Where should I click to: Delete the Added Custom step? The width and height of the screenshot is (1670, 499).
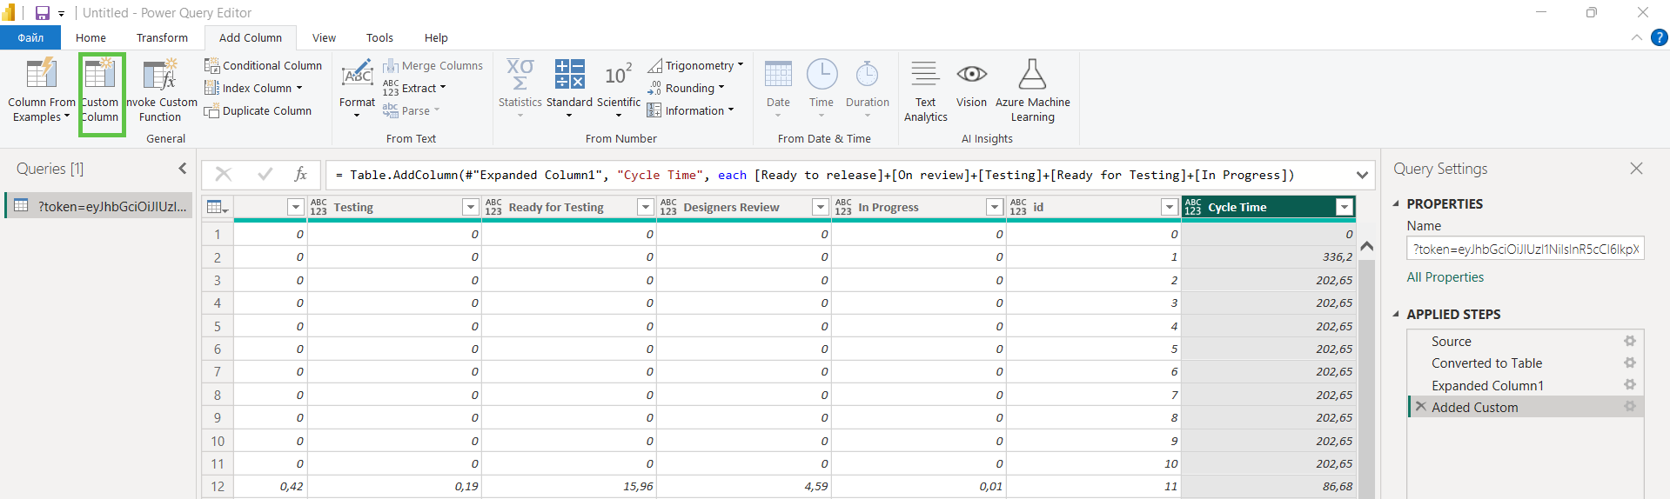(1420, 407)
